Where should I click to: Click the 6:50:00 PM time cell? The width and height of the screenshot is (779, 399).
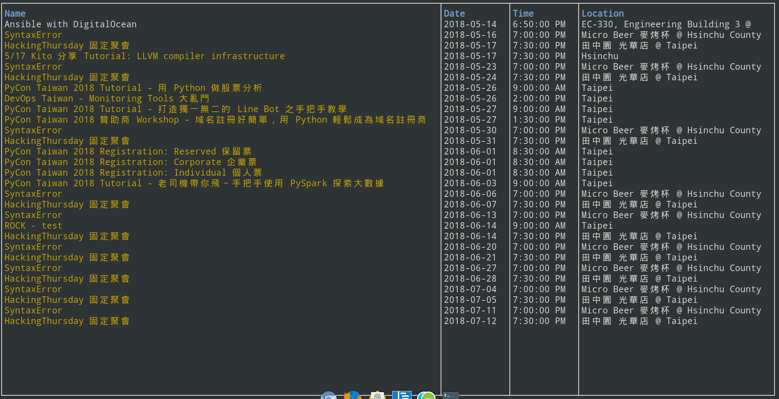click(x=539, y=24)
